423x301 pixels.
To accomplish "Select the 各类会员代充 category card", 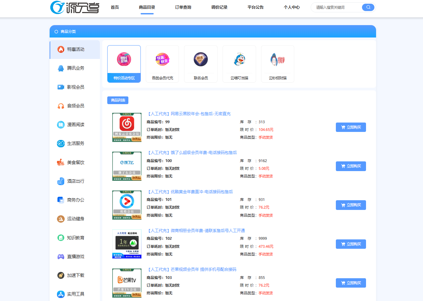I will pyautogui.click(x=162, y=64).
